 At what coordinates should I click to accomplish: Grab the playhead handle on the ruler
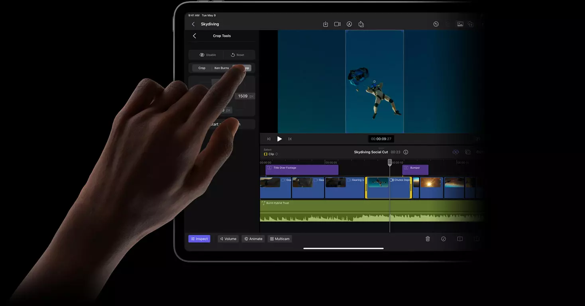pyautogui.click(x=390, y=162)
